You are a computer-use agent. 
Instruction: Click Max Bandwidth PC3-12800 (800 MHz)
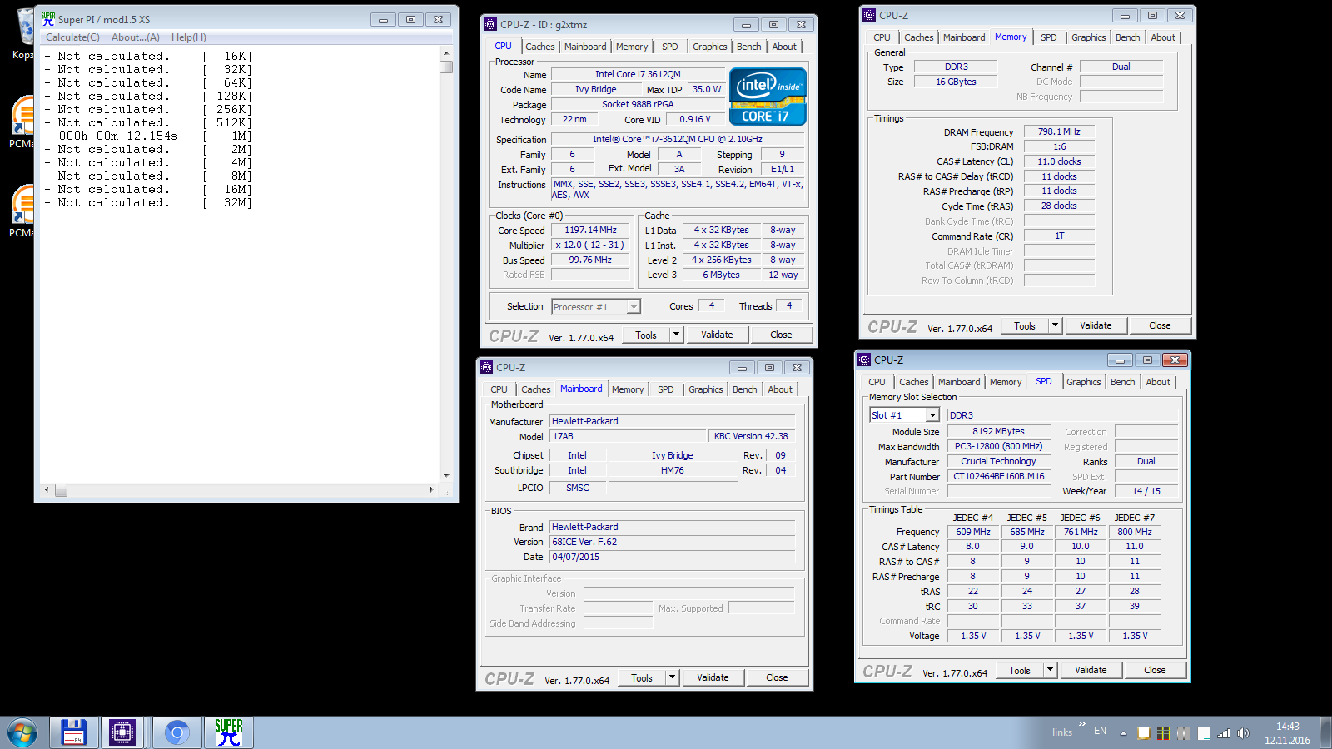(x=998, y=446)
